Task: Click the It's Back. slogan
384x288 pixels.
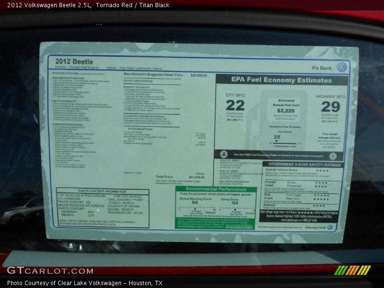Action: tap(322, 68)
